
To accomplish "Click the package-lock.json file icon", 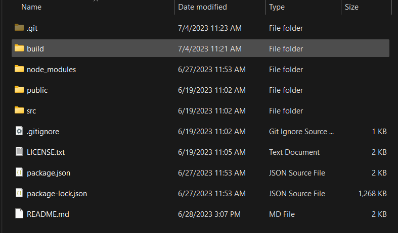I will pos(19,193).
